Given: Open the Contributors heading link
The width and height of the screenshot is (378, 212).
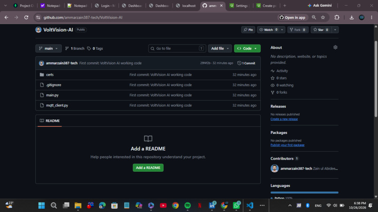Looking at the screenshot, I should coord(285,159).
